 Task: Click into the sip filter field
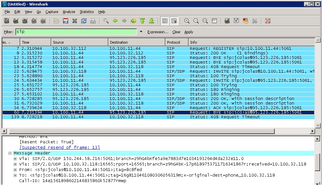click(x=76, y=32)
